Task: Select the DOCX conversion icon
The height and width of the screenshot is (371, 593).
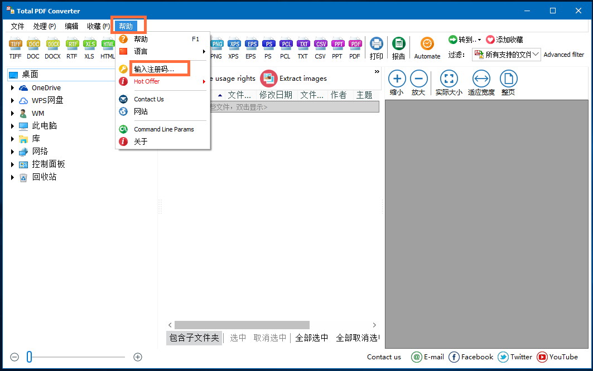Action: pyautogui.click(x=53, y=45)
